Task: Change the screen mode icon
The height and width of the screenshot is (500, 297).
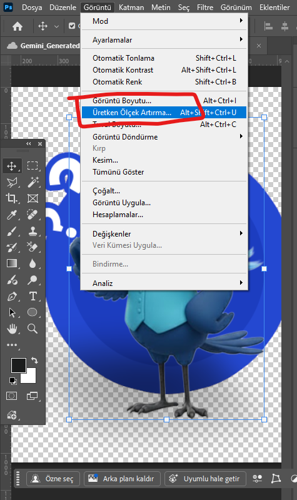Action: 33,396
